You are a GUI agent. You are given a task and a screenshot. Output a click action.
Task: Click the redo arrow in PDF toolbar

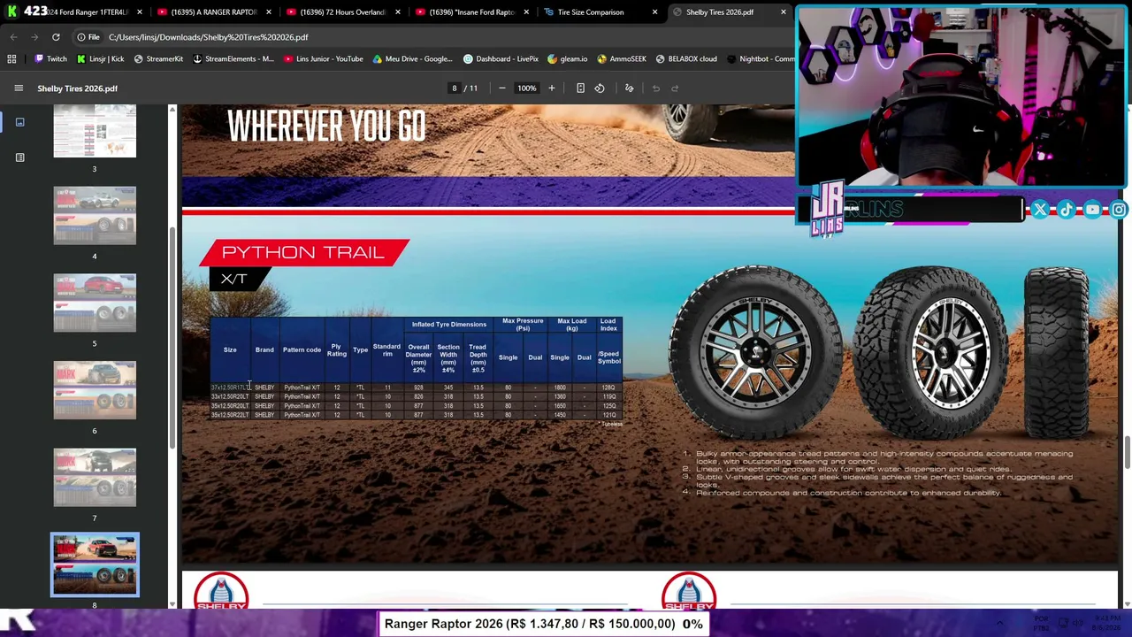(675, 88)
